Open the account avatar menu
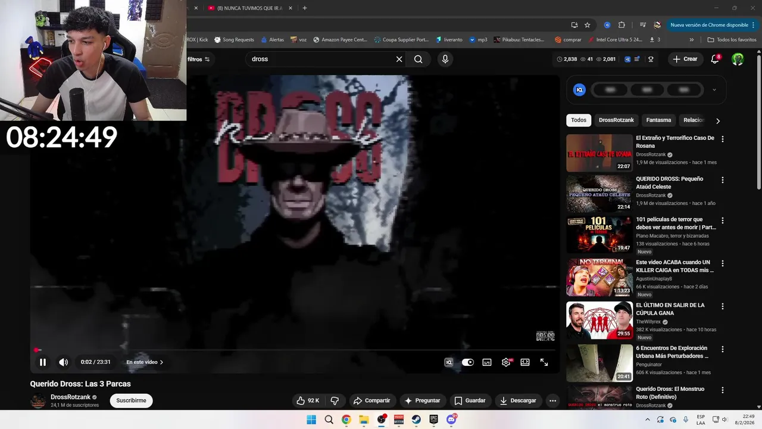Image resolution: width=762 pixels, height=429 pixels. [x=738, y=59]
